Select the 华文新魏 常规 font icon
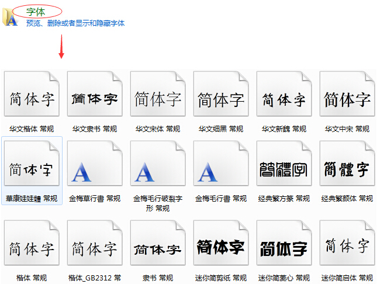Viewport: 377px width, 284px height. (284, 93)
